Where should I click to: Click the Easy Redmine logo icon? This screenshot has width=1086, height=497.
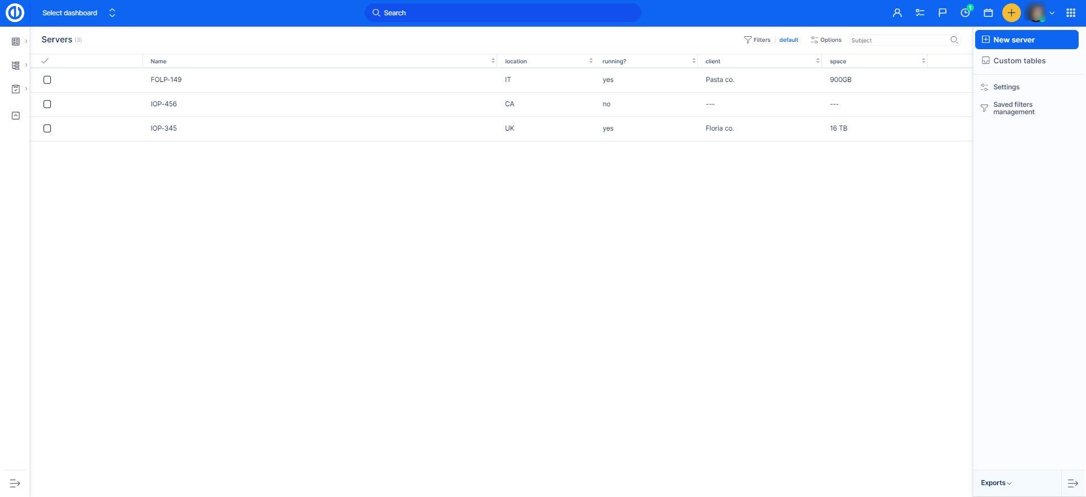(15, 12)
